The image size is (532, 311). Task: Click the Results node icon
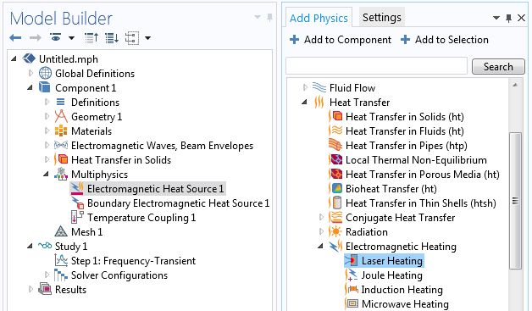pyautogui.click(x=45, y=289)
